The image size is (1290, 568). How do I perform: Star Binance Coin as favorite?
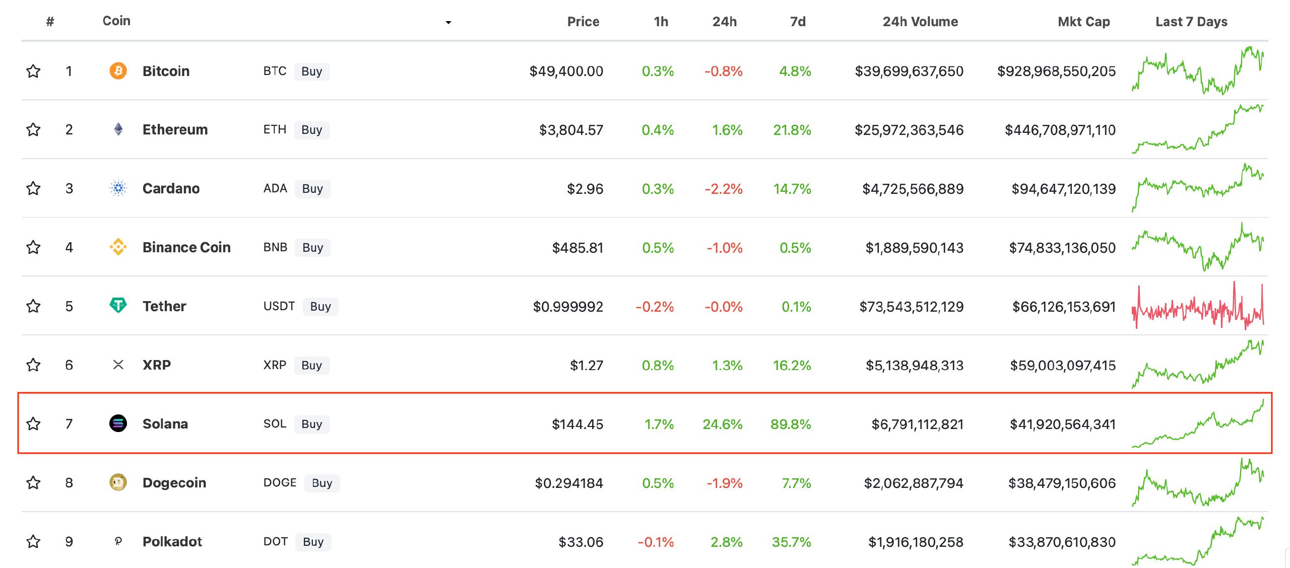pyautogui.click(x=33, y=247)
